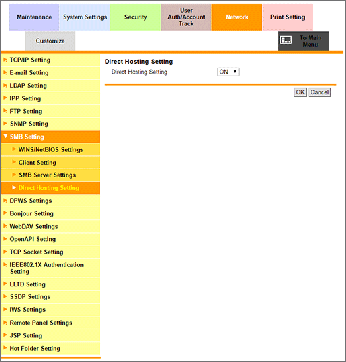Click arrow icon beside SMB Server Settings

(14, 175)
